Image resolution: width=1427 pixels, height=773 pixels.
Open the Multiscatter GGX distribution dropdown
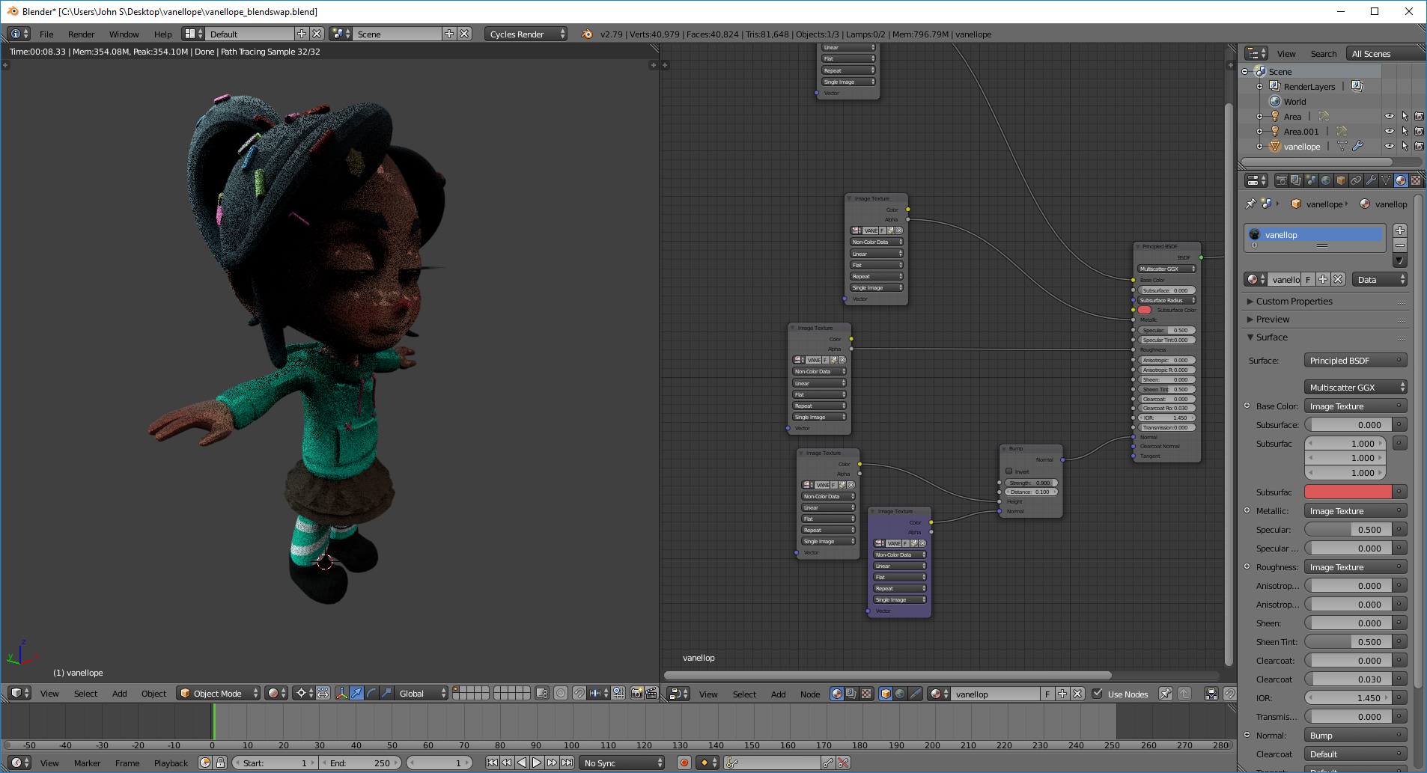point(1356,388)
